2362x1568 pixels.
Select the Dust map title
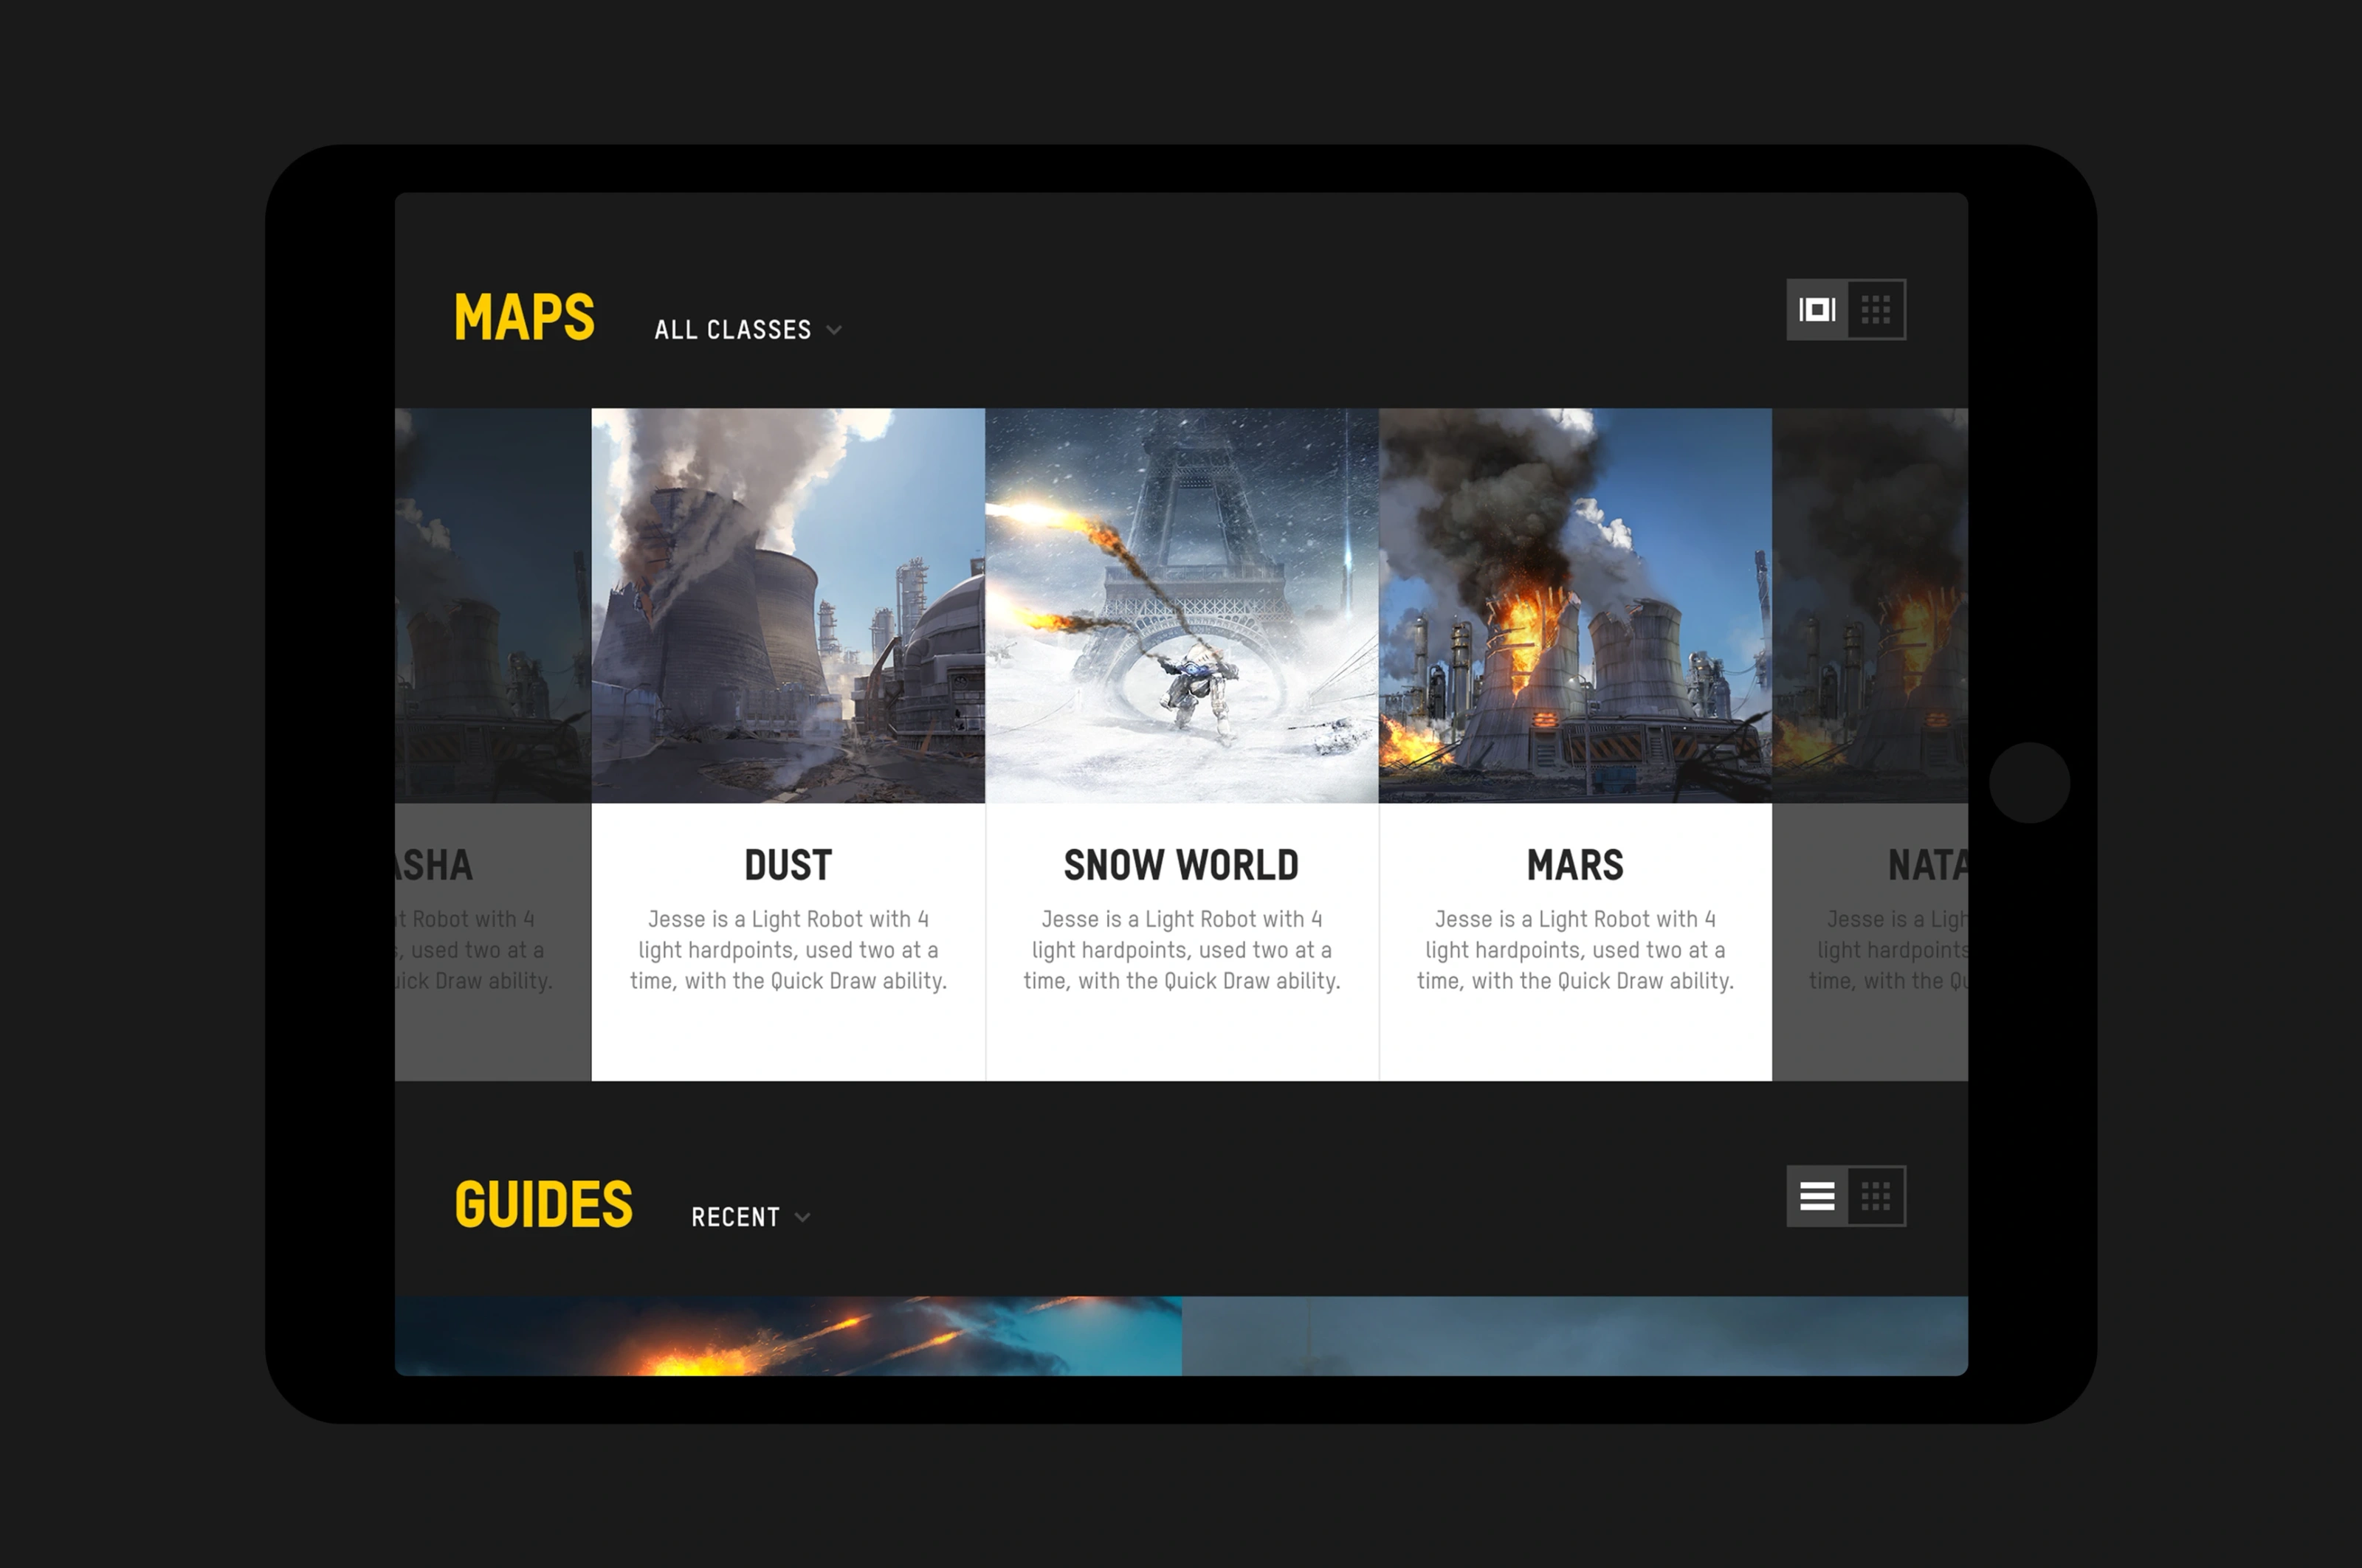[788, 865]
